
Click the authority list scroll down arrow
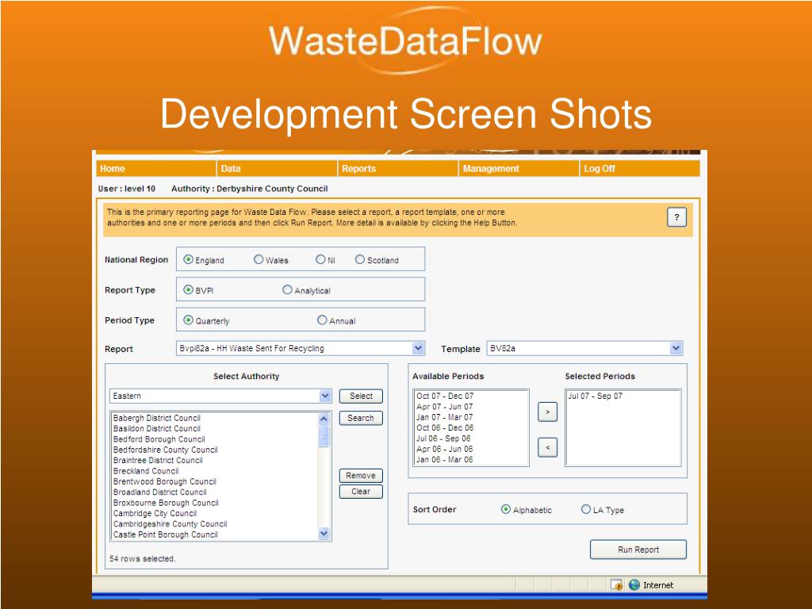point(324,534)
